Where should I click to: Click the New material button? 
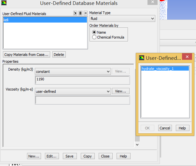pos(34,156)
